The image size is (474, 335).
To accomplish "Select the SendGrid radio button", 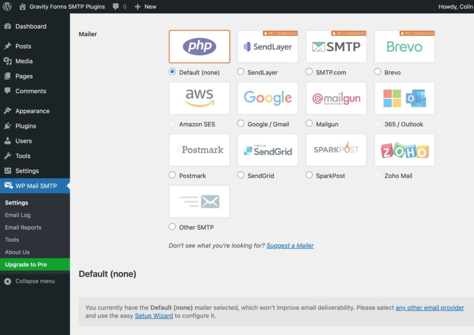I will pos(241,175).
